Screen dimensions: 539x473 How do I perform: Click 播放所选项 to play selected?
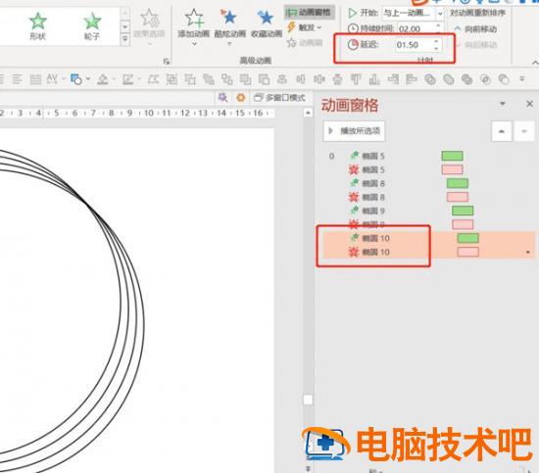pos(354,131)
